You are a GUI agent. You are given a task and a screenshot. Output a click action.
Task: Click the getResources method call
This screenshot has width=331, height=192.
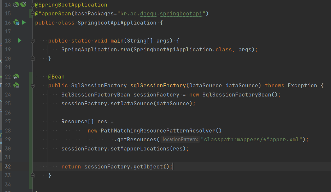(136, 140)
